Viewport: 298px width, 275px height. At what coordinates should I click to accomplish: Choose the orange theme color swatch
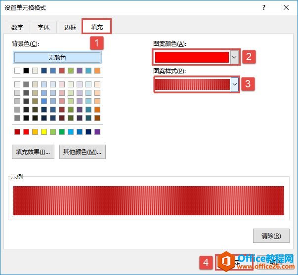click(x=97, y=71)
